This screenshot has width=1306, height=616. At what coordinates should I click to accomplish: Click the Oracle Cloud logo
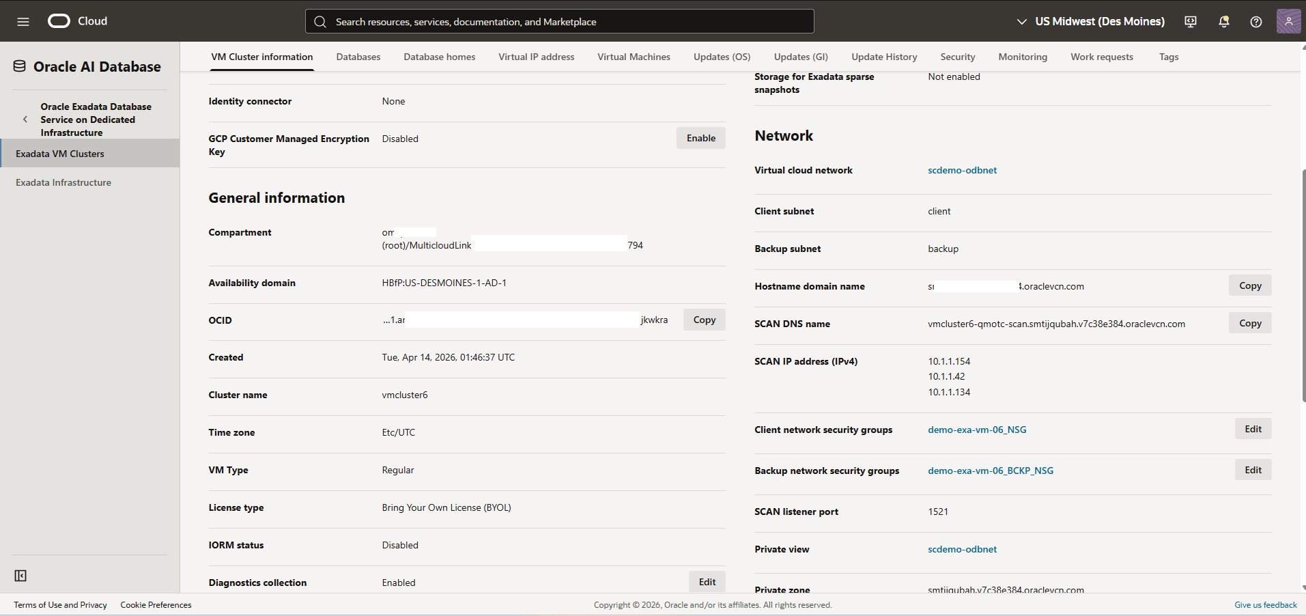point(77,21)
